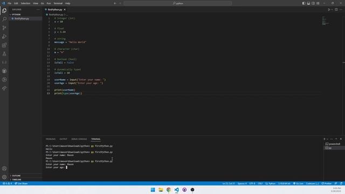Viewport: 345px width, 194px height.
Task: Open the Search view in activity bar
Action: 4,19
